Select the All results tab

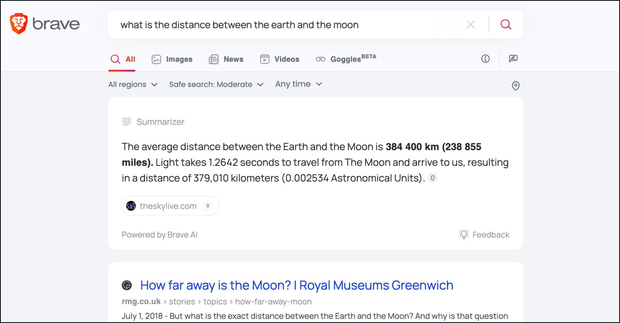point(122,59)
